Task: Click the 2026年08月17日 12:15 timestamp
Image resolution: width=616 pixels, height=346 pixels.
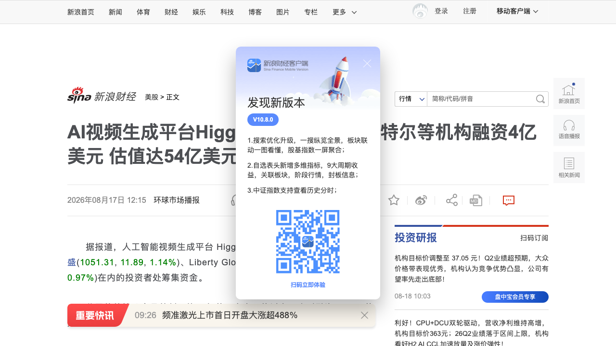Action: [x=107, y=200]
